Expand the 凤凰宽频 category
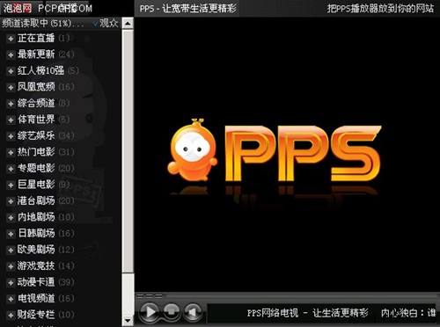 11,87
